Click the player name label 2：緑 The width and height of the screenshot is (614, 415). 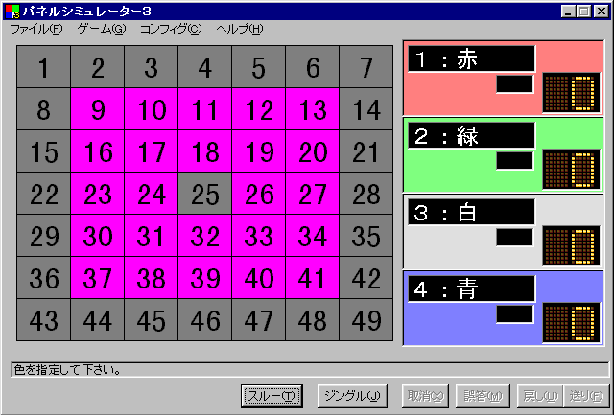[471, 135]
